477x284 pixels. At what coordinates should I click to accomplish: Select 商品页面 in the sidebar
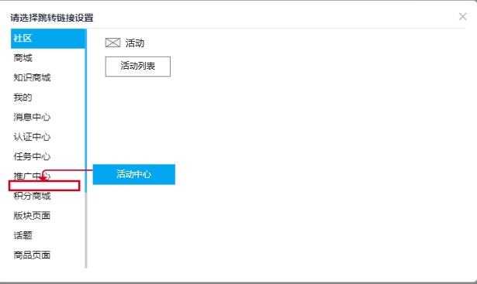[32, 255]
